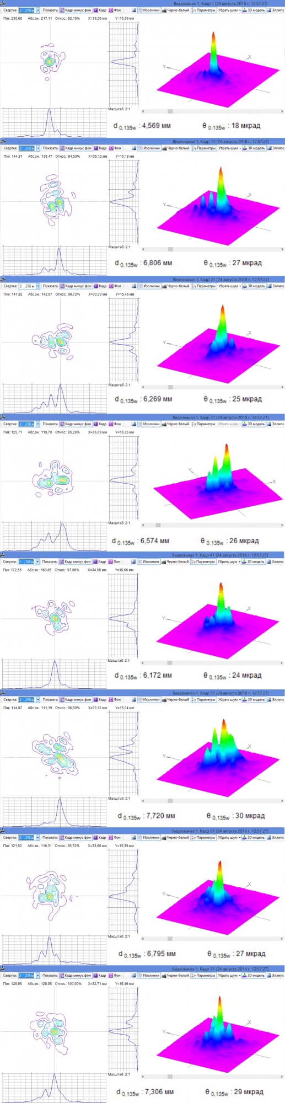Select Кадр минус фон in the Кадр 51 panel
This screenshot has height=1103, width=285.
[76, 699]
